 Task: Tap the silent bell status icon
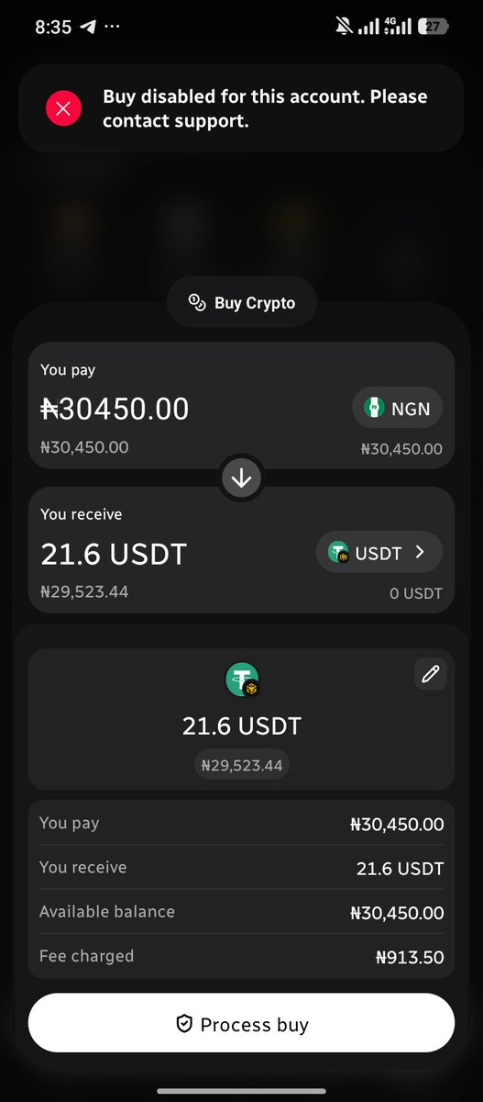(x=344, y=27)
